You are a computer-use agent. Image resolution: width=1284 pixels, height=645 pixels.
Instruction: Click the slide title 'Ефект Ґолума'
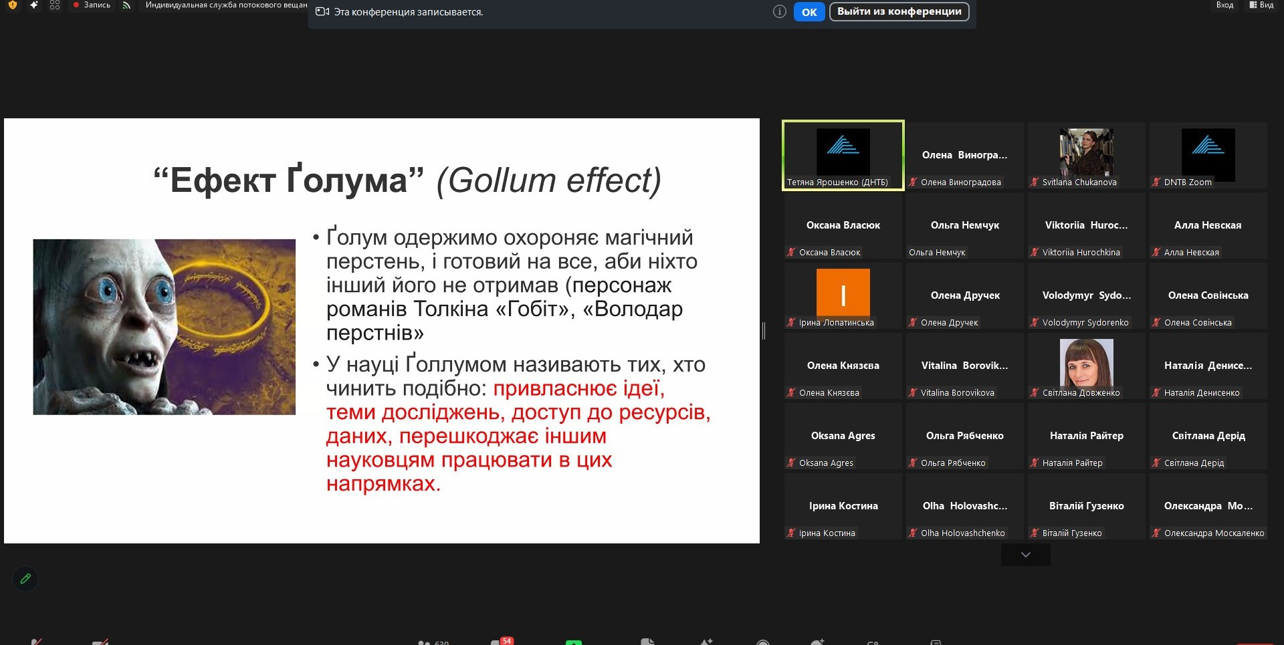click(288, 180)
